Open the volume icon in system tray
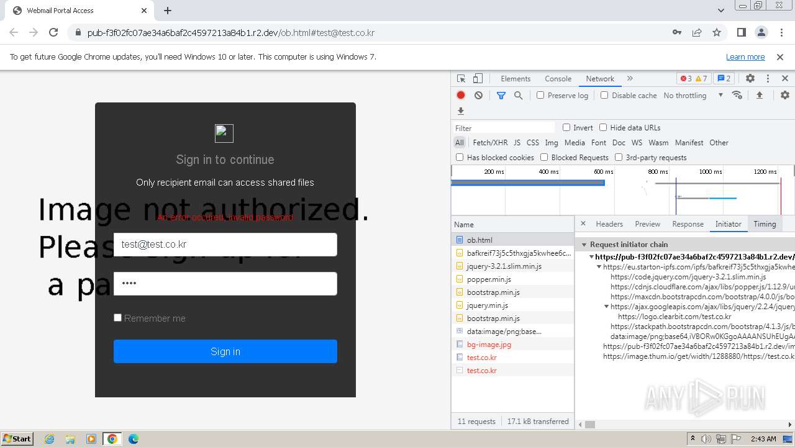The width and height of the screenshot is (795, 447). click(706, 439)
